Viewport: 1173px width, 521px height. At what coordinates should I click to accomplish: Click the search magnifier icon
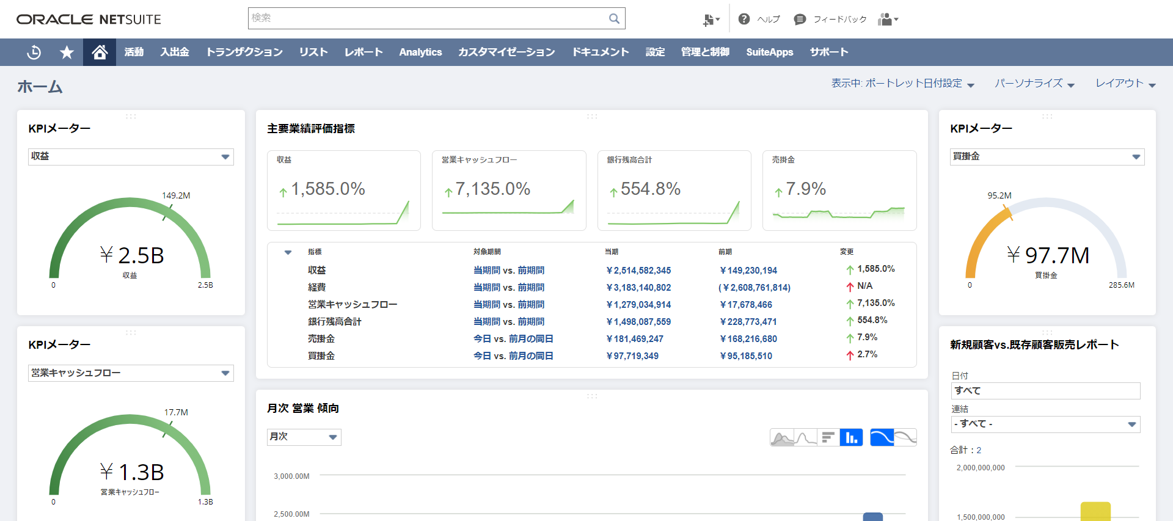(x=614, y=19)
